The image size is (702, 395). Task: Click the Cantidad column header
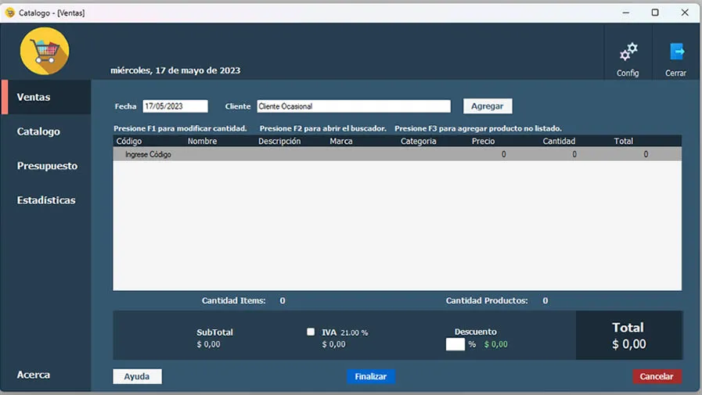[x=559, y=141]
